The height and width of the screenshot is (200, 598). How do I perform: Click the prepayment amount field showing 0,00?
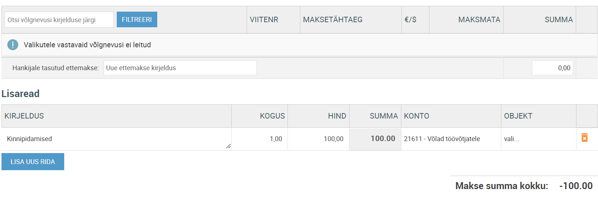(x=552, y=68)
